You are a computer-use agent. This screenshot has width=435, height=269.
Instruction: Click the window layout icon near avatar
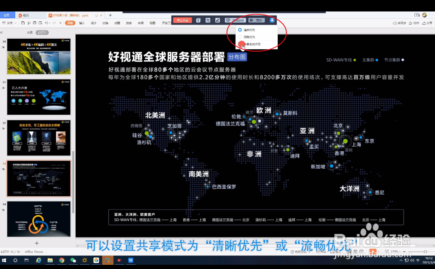tap(417, 15)
